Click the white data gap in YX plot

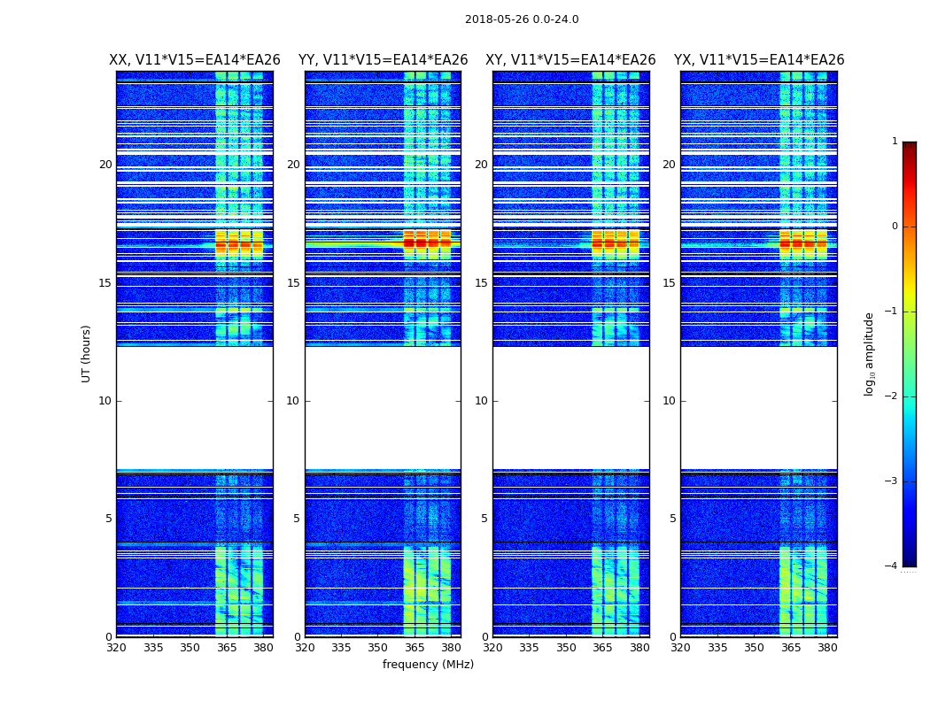(758, 407)
